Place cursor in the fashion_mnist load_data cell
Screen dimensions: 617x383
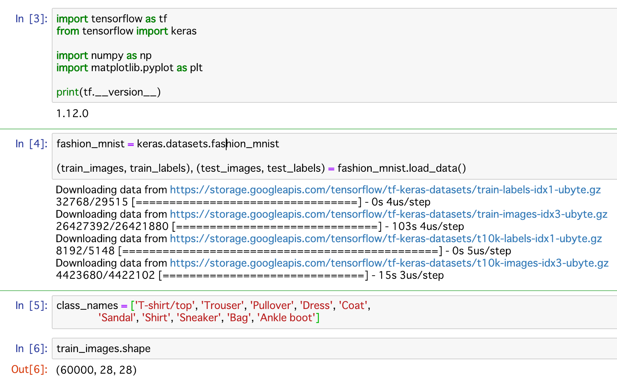tap(334, 156)
